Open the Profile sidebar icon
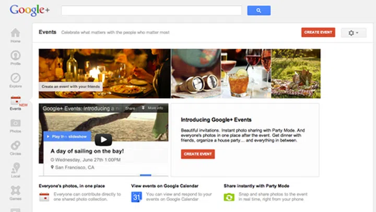The width and height of the screenshot is (376, 212). pyautogui.click(x=16, y=56)
